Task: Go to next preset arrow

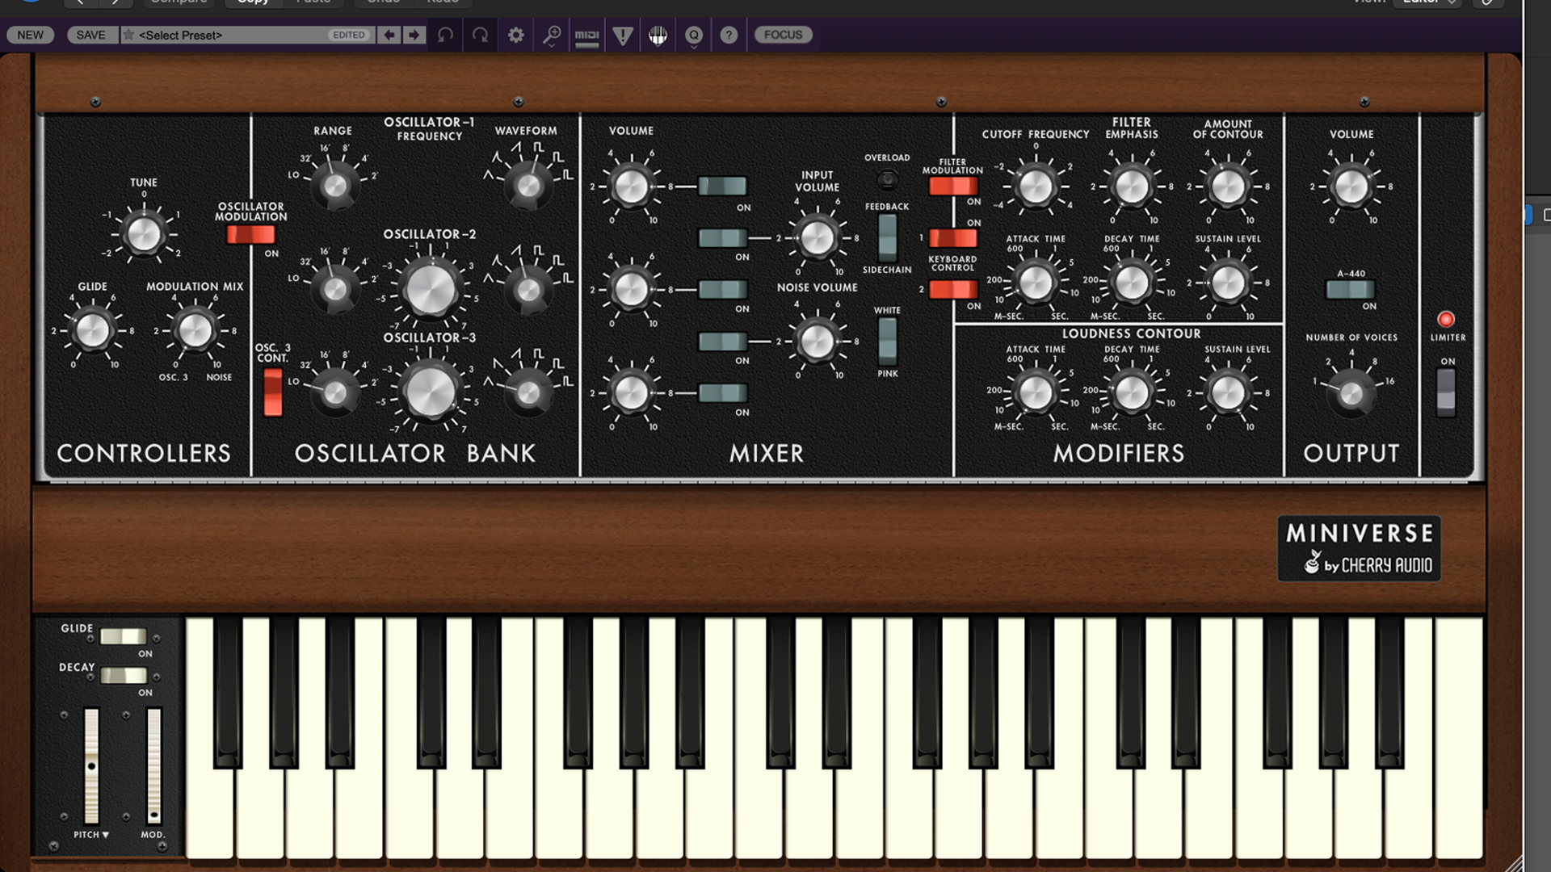Action: (x=414, y=35)
